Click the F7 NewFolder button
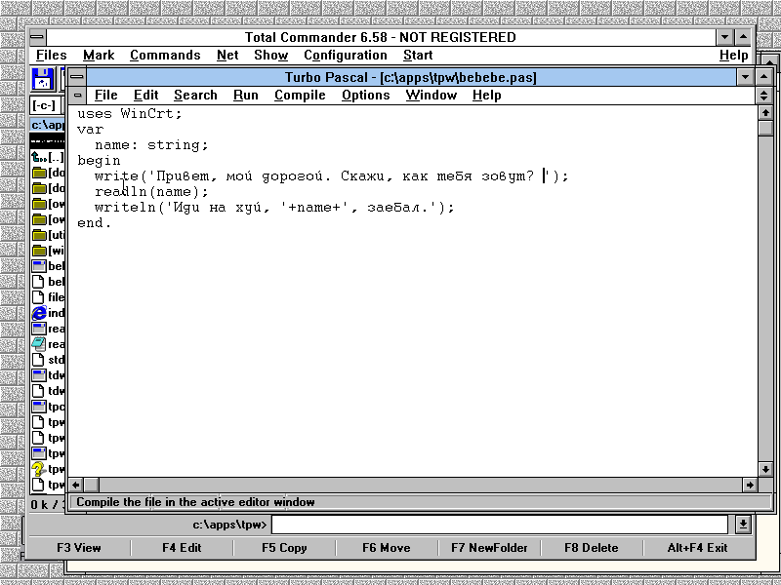This screenshot has height=585, width=781. coord(489,548)
